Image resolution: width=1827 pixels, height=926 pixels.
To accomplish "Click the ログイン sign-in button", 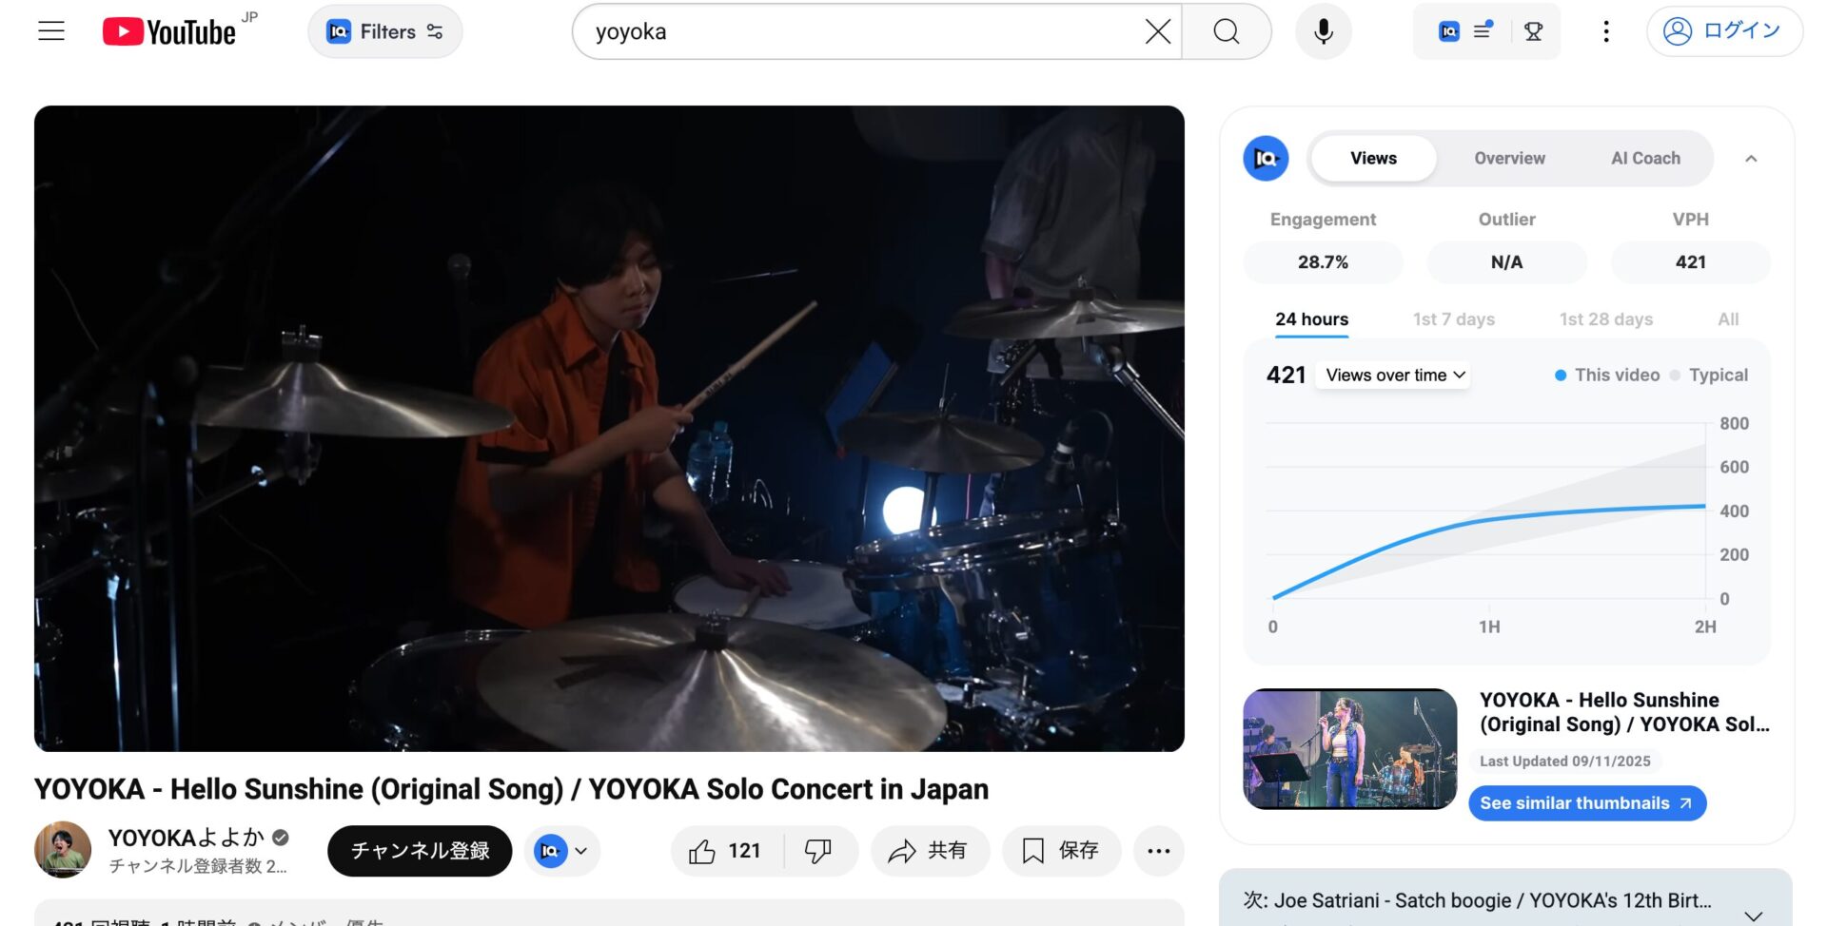I will [1724, 31].
